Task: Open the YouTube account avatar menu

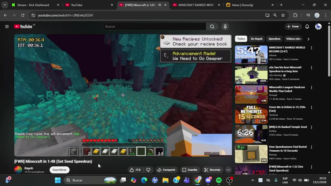Action: pos(318,26)
